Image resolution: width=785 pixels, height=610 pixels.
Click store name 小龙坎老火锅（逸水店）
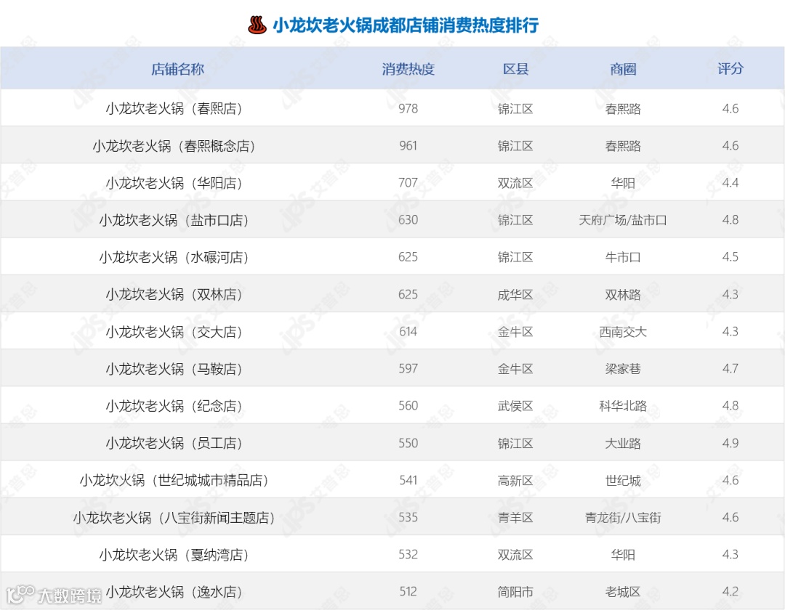174,592
